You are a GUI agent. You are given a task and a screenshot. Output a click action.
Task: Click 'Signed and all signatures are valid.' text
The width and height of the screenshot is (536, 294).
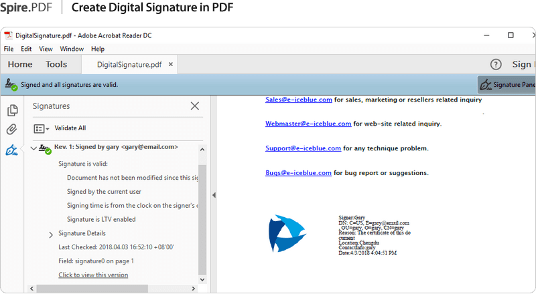click(x=70, y=85)
